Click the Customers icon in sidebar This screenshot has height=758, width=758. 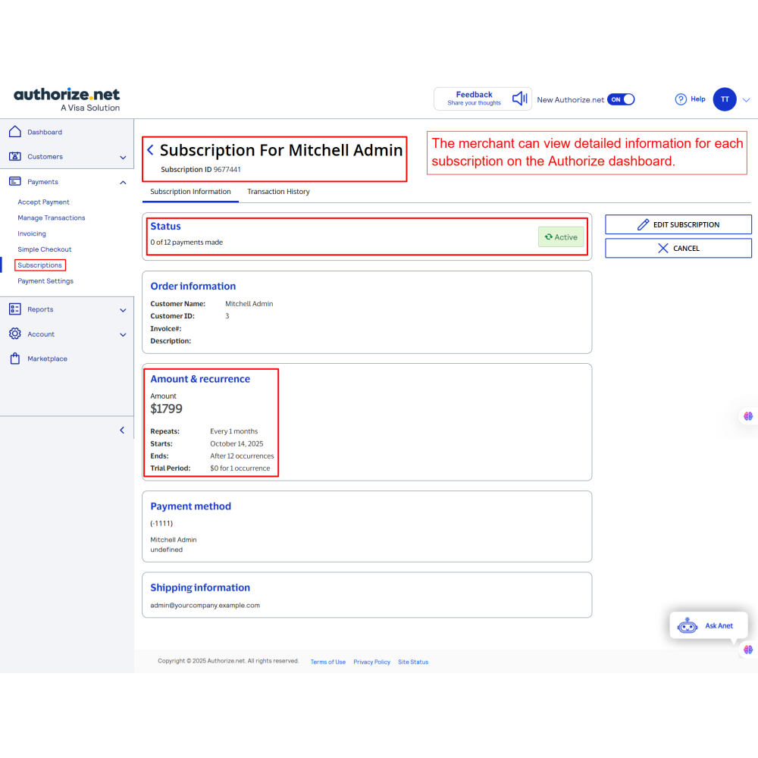(x=14, y=157)
